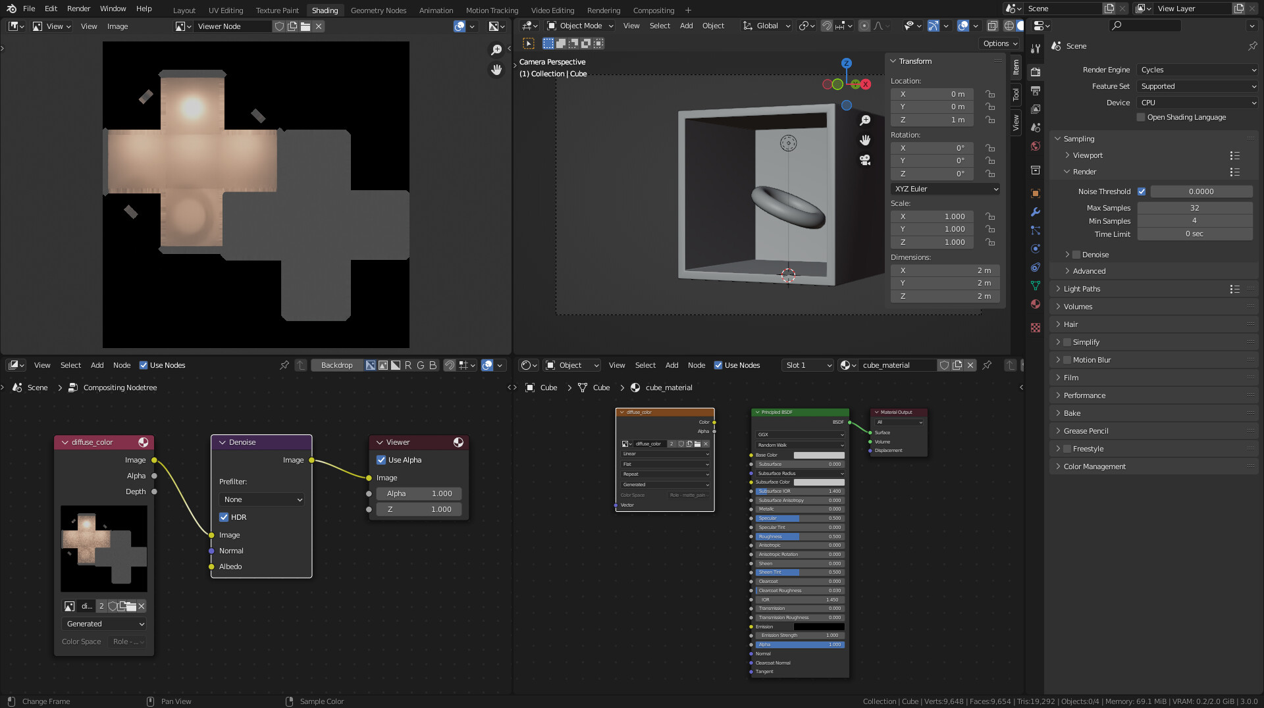The width and height of the screenshot is (1264, 708).
Task: Click the Options button in viewport
Action: pyautogui.click(x=999, y=43)
